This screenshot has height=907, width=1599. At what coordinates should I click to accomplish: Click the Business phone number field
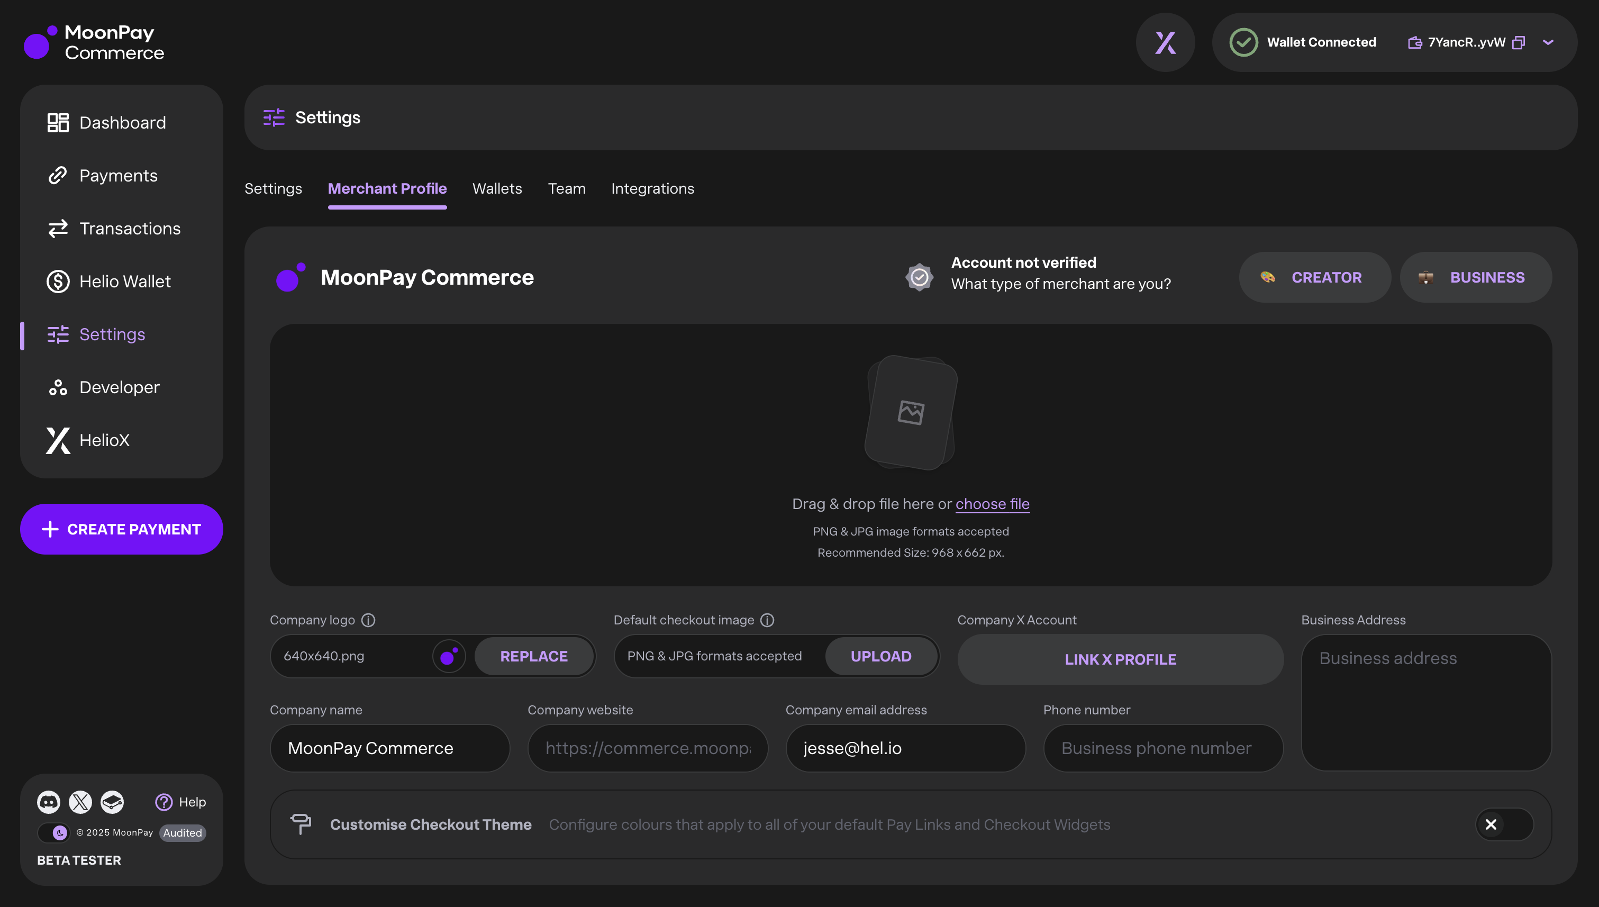point(1162,748)
